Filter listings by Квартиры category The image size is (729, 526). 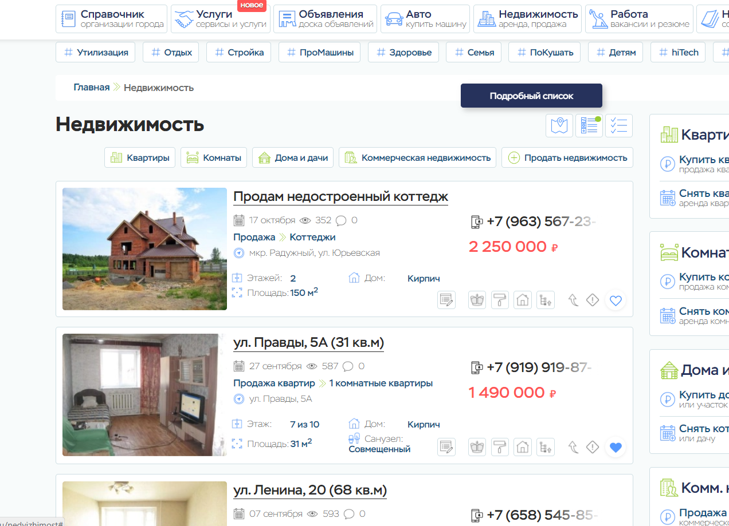(x=140, y=157)
